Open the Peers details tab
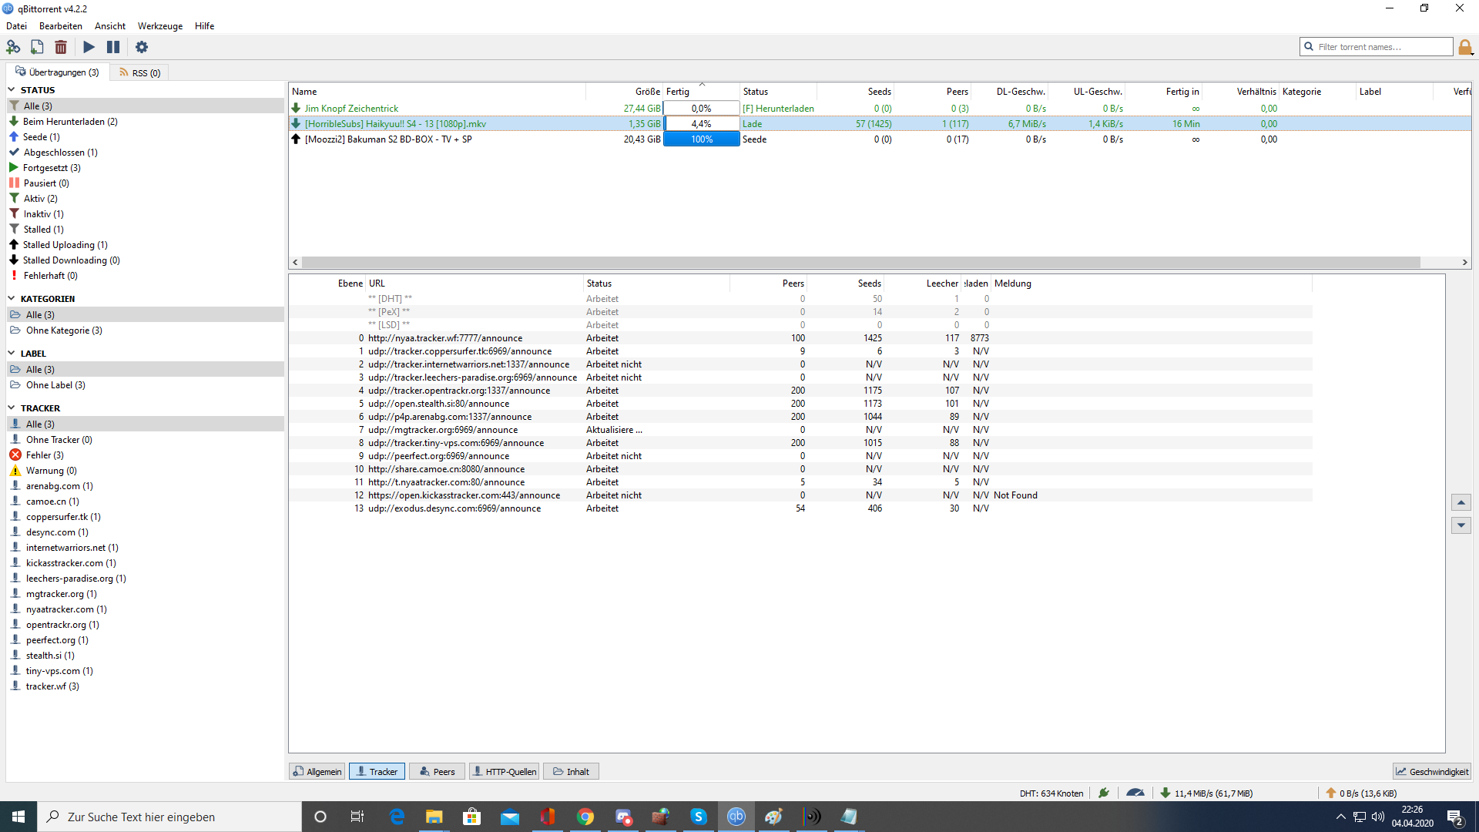Viewport: 1479px width, 832px height. [x=437, y=771]
